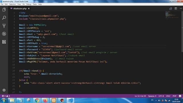Click "ErrorInfo" on the echo line
Screen dimensions: 183x103
55,74
